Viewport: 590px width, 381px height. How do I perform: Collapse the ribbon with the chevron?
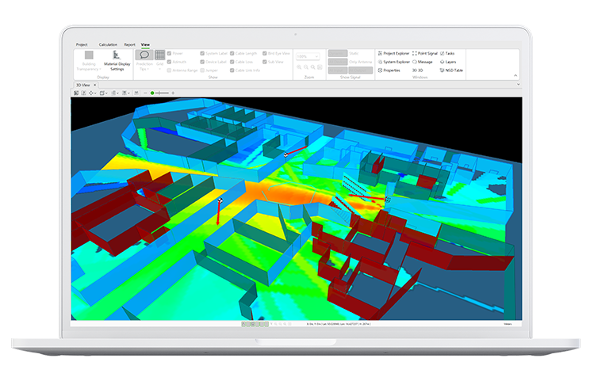pyautogui.click(x=514, y=76)
